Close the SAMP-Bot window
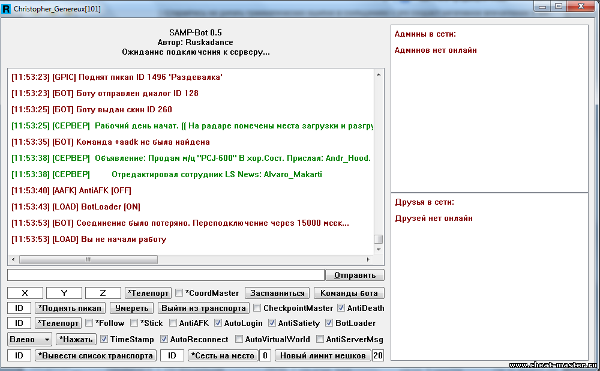This screenshot has height=371, width=600. (x=581, y=7)
